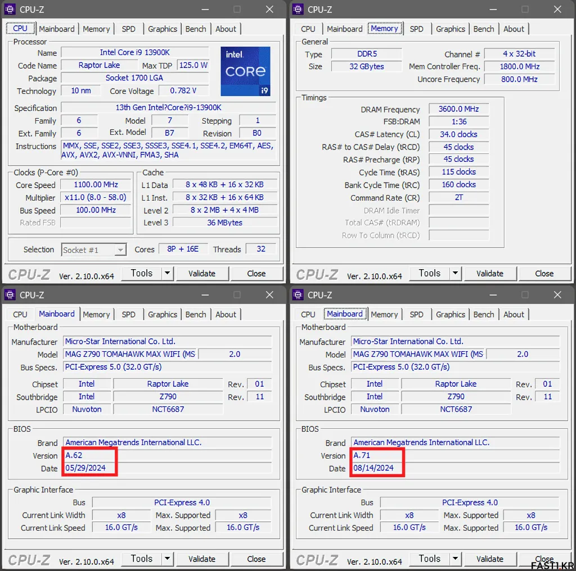The image size is (576, 571).
Task: Click Max TDP value 125.0 W
Action: click(193, 65)
